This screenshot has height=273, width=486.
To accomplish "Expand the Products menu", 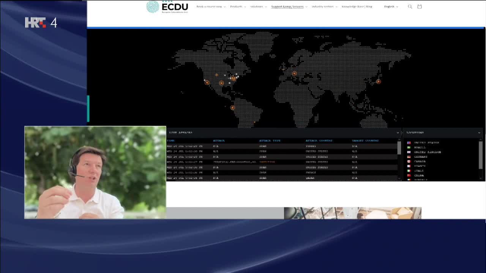I will click(238, 6).
